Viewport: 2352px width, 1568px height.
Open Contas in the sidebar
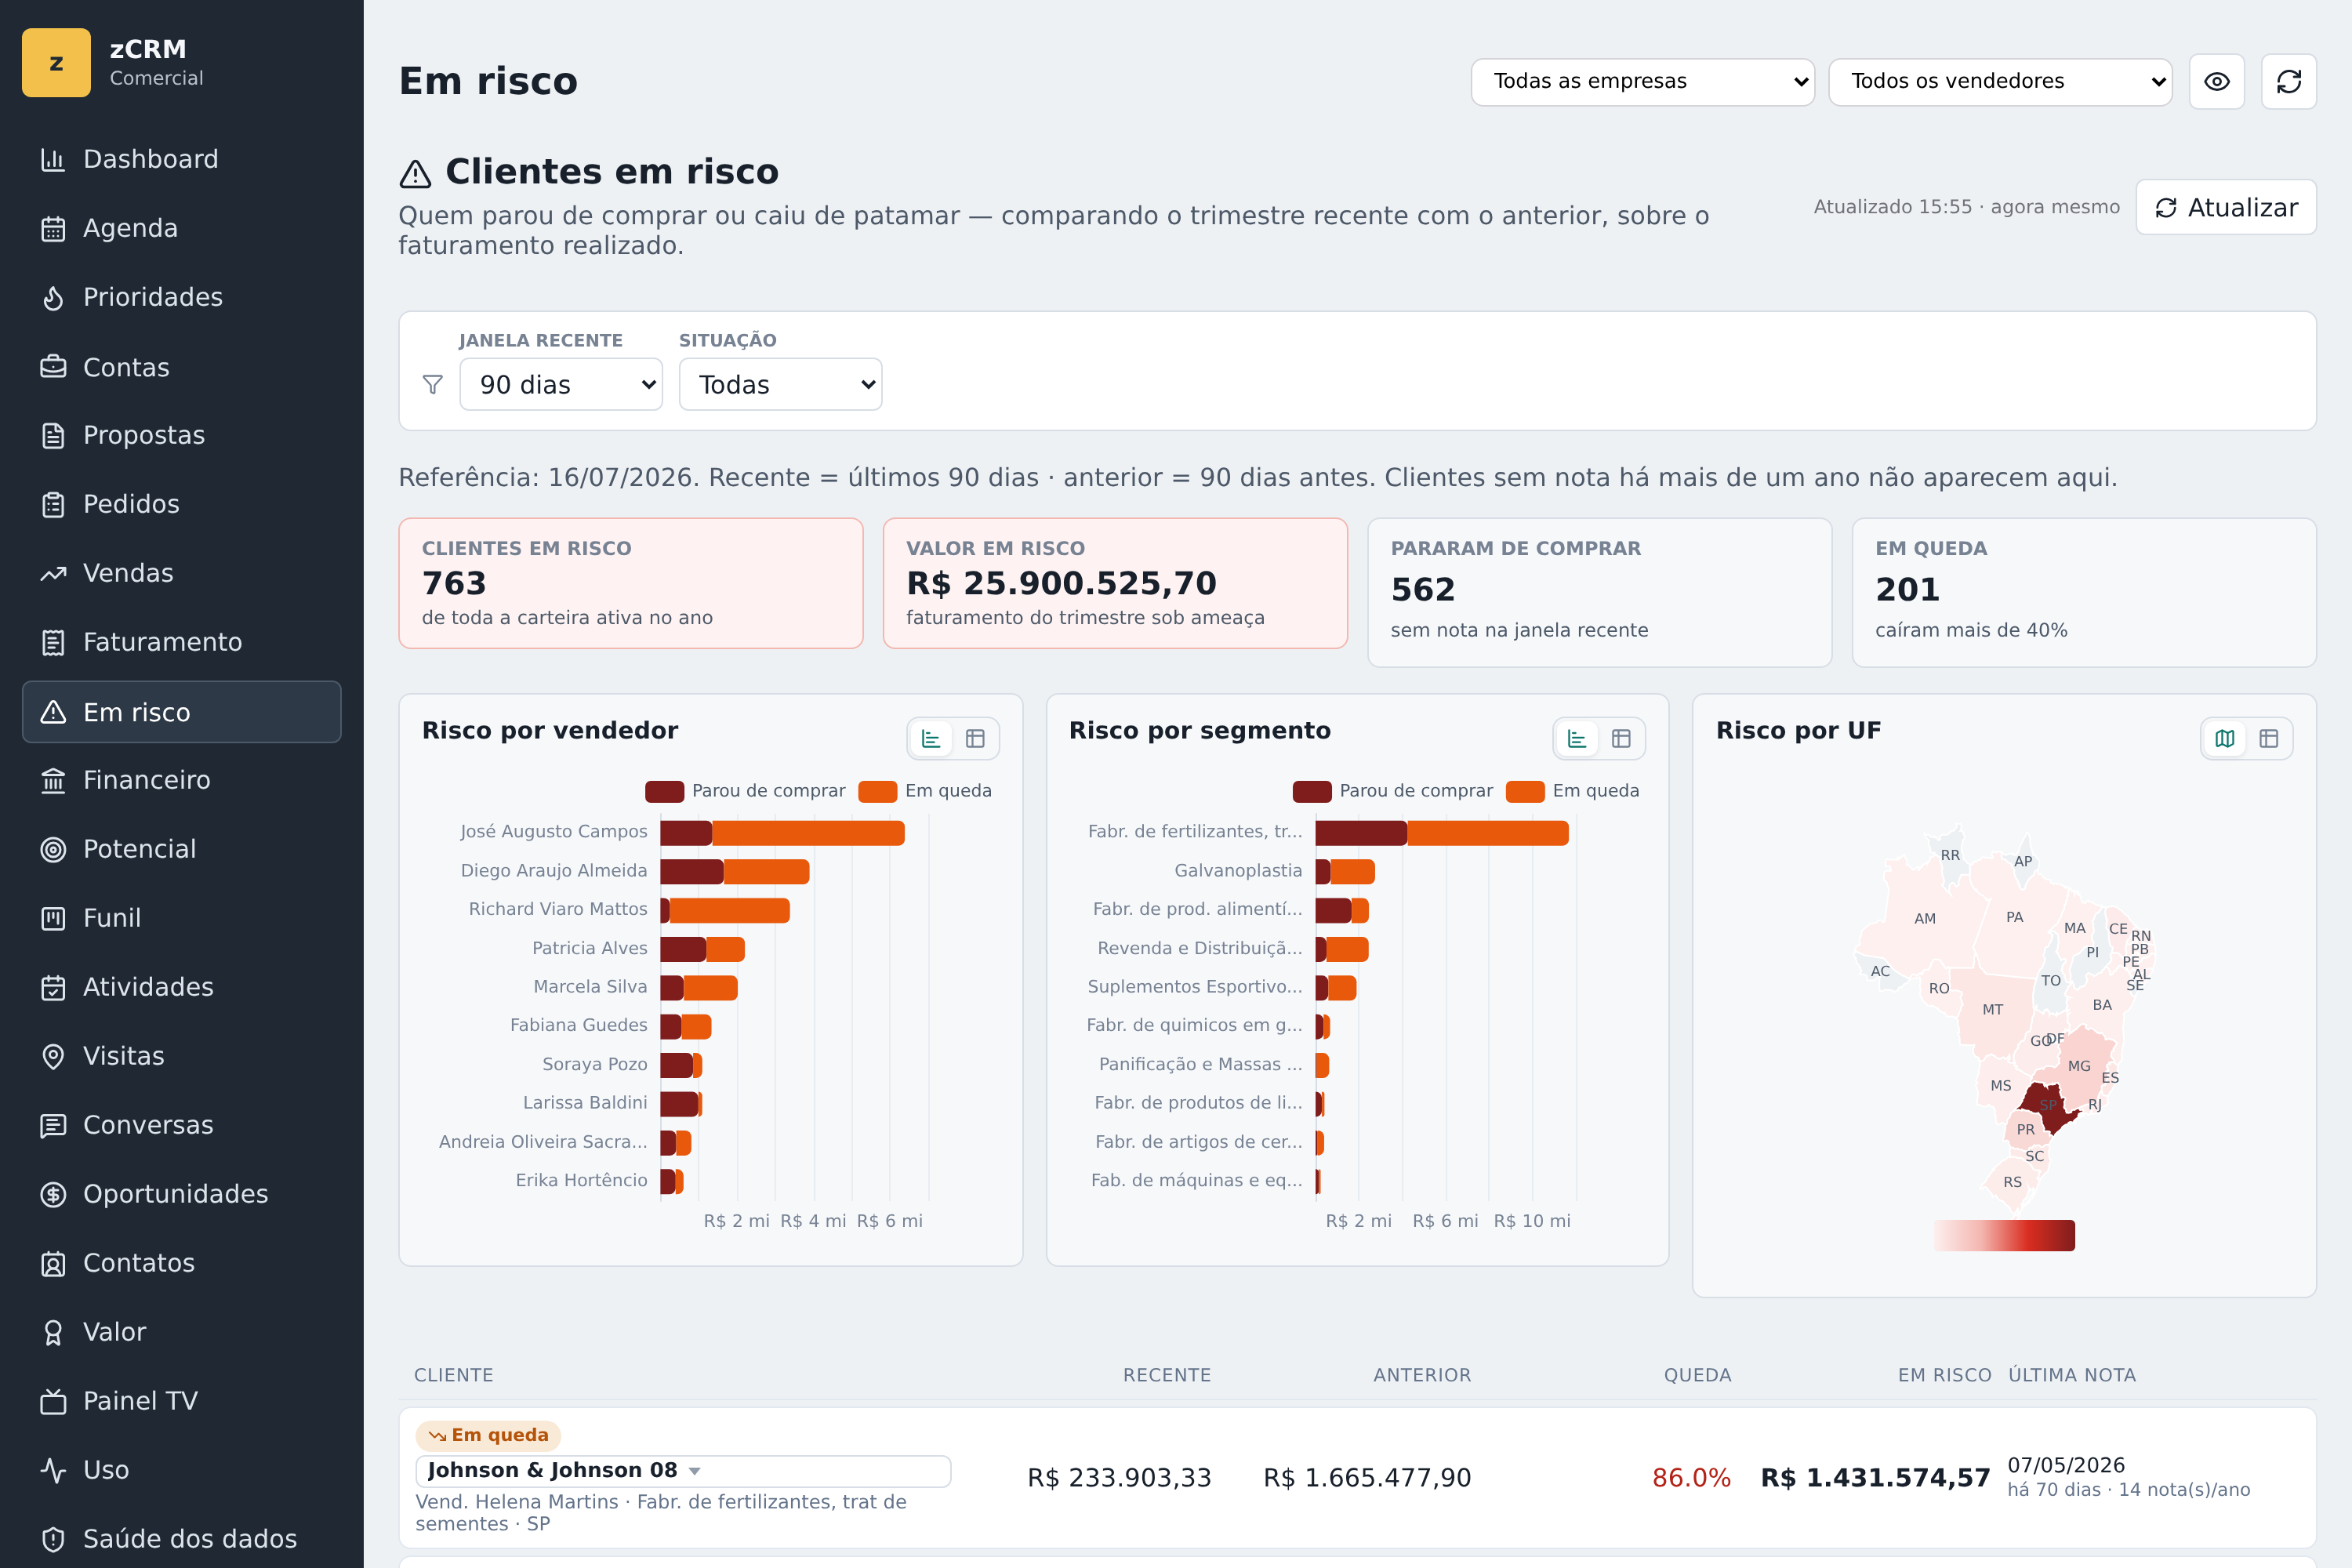click(x=181, y=367)
